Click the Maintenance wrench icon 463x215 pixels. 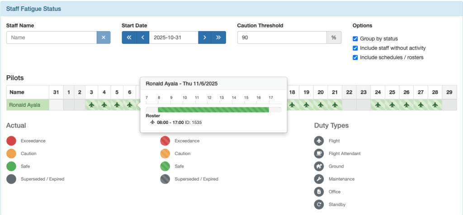pos(319,179)
